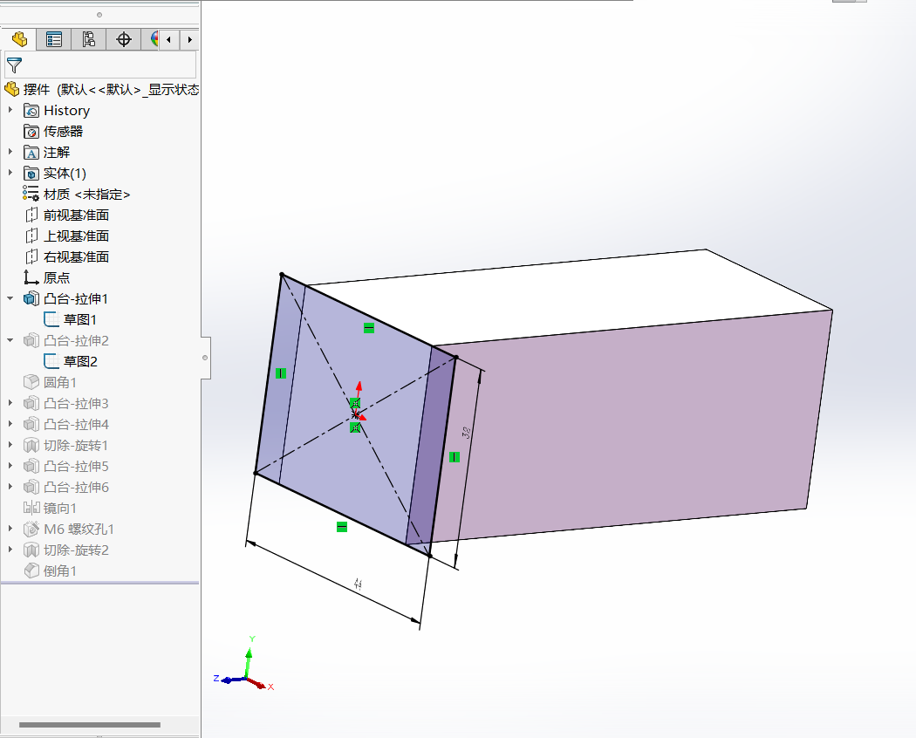Select the 实体(1) folder icon
The width and height of the screenshot is (916, 738).
click(31, 174)
